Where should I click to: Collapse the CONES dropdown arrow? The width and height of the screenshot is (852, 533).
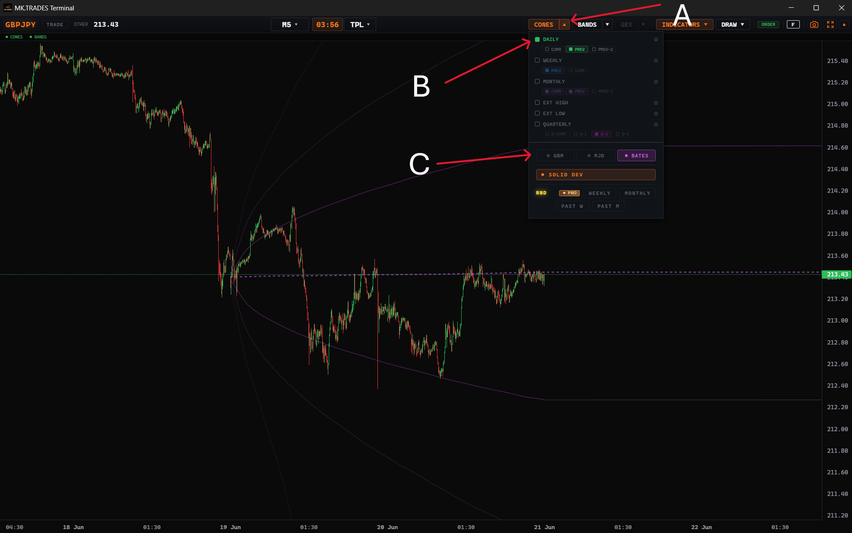tap(564, 25)
